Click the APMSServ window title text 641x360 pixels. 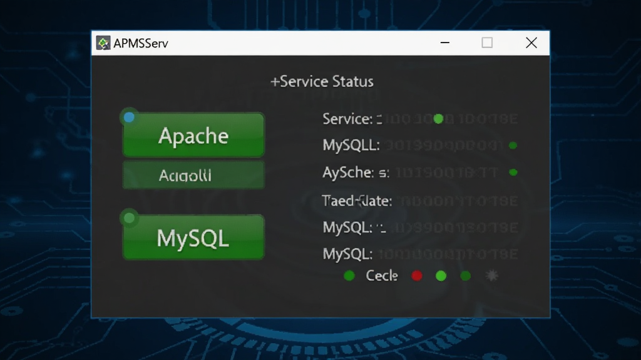click(x=141, y=43)
